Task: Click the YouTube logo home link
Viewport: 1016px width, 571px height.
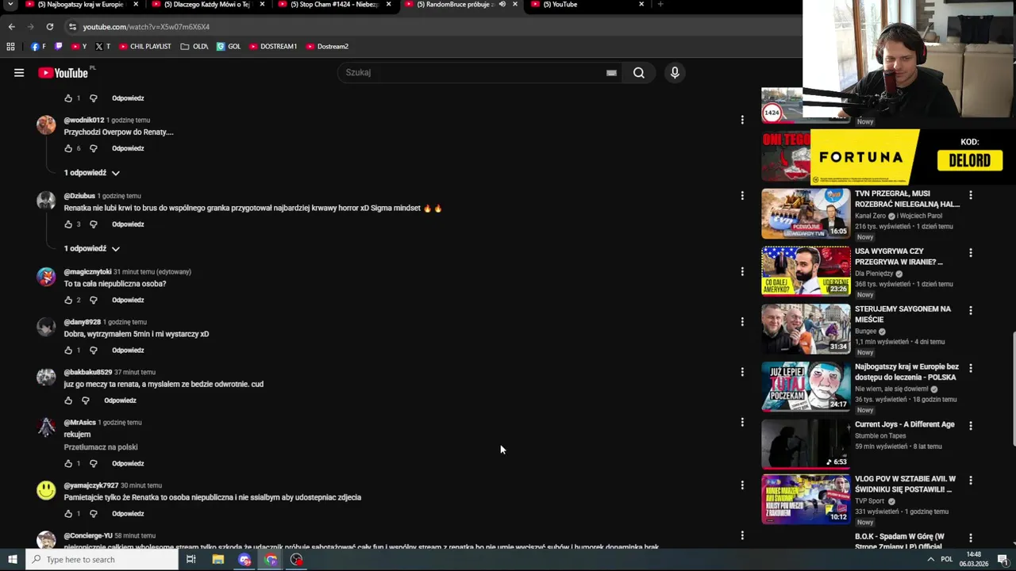Action: point(63,73)
